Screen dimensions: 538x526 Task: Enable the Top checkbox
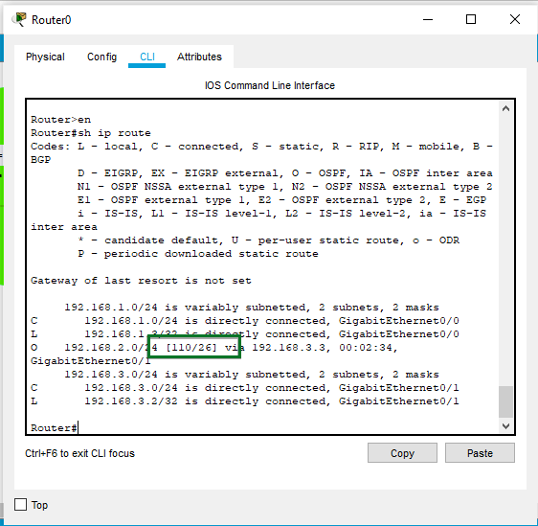(21, 504)
